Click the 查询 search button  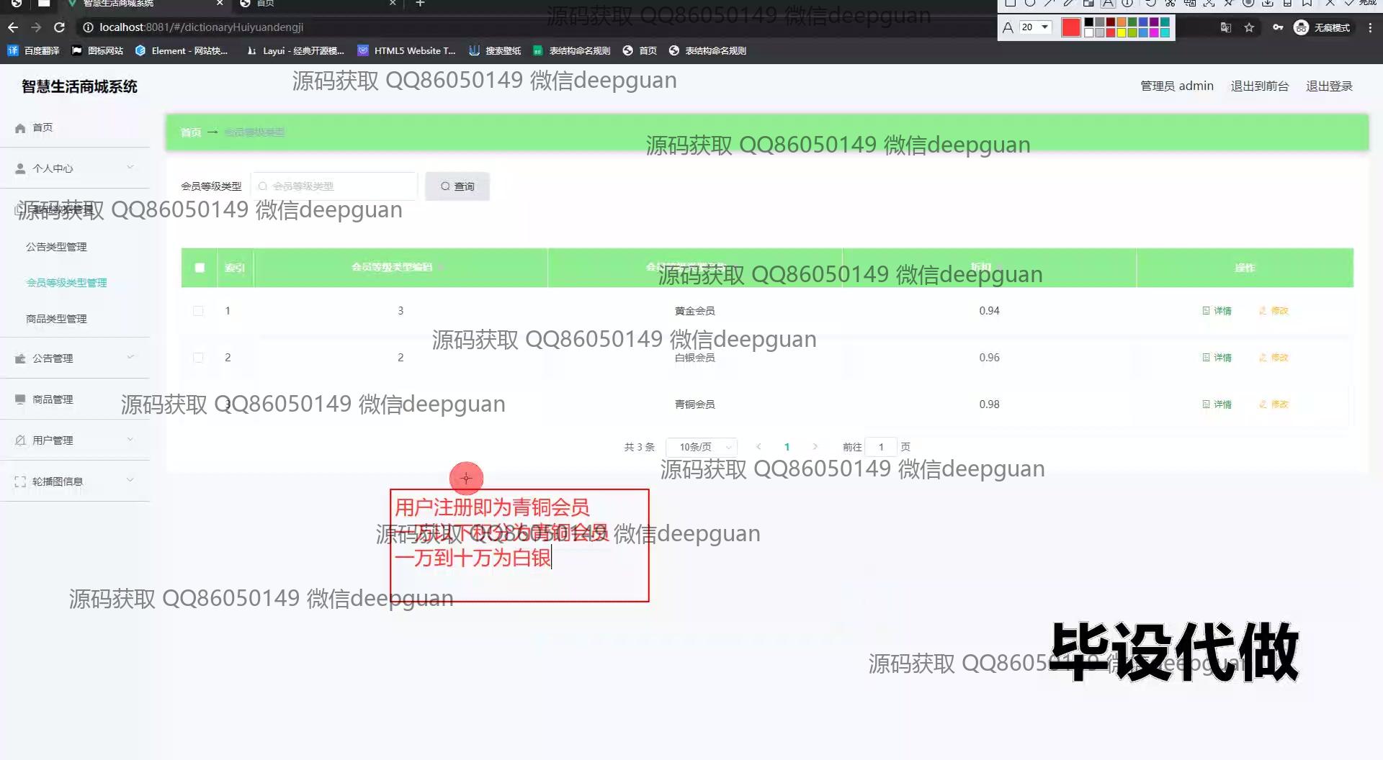[457, 186]
